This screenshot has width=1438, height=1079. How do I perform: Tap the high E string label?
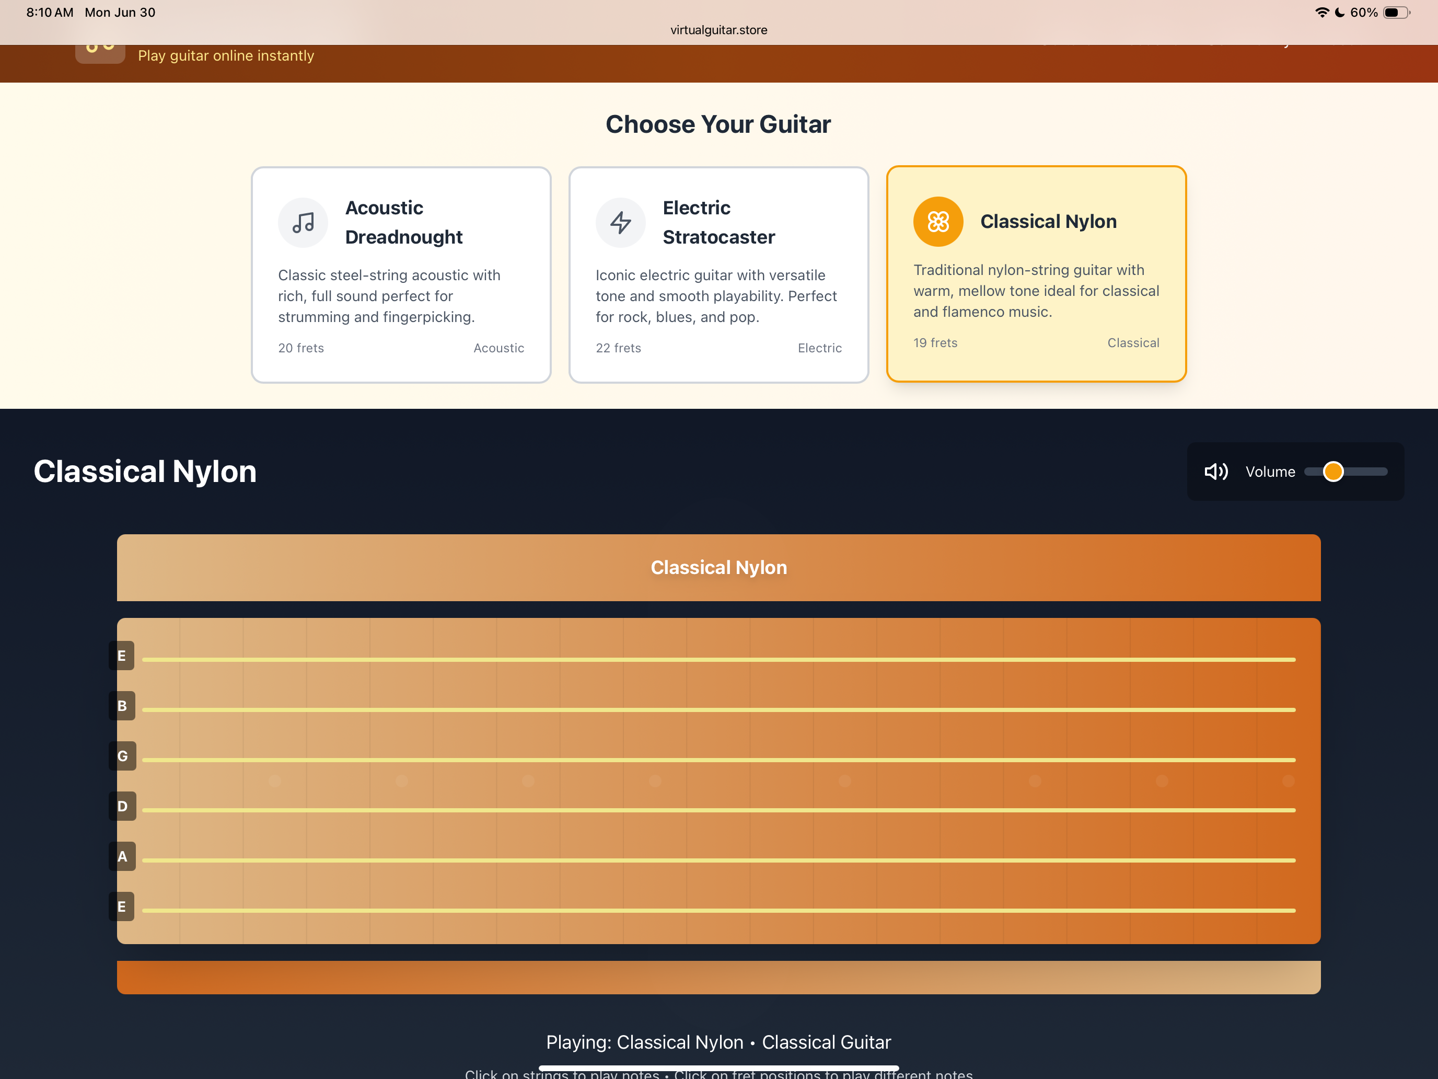point(122,656)
